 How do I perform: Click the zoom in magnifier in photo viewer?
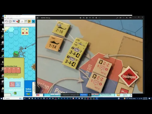[x=127, y=18]
